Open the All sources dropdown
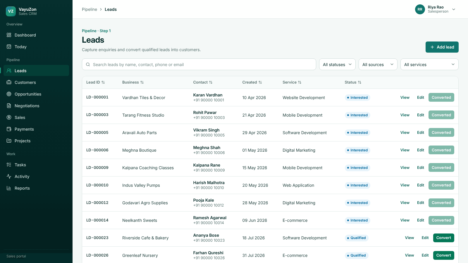This screenshot has height=263, width=468. [378, 65]
